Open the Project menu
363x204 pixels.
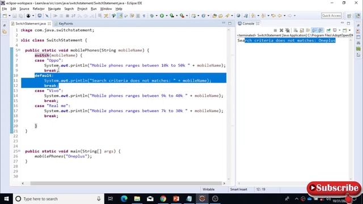coord(82,9)
